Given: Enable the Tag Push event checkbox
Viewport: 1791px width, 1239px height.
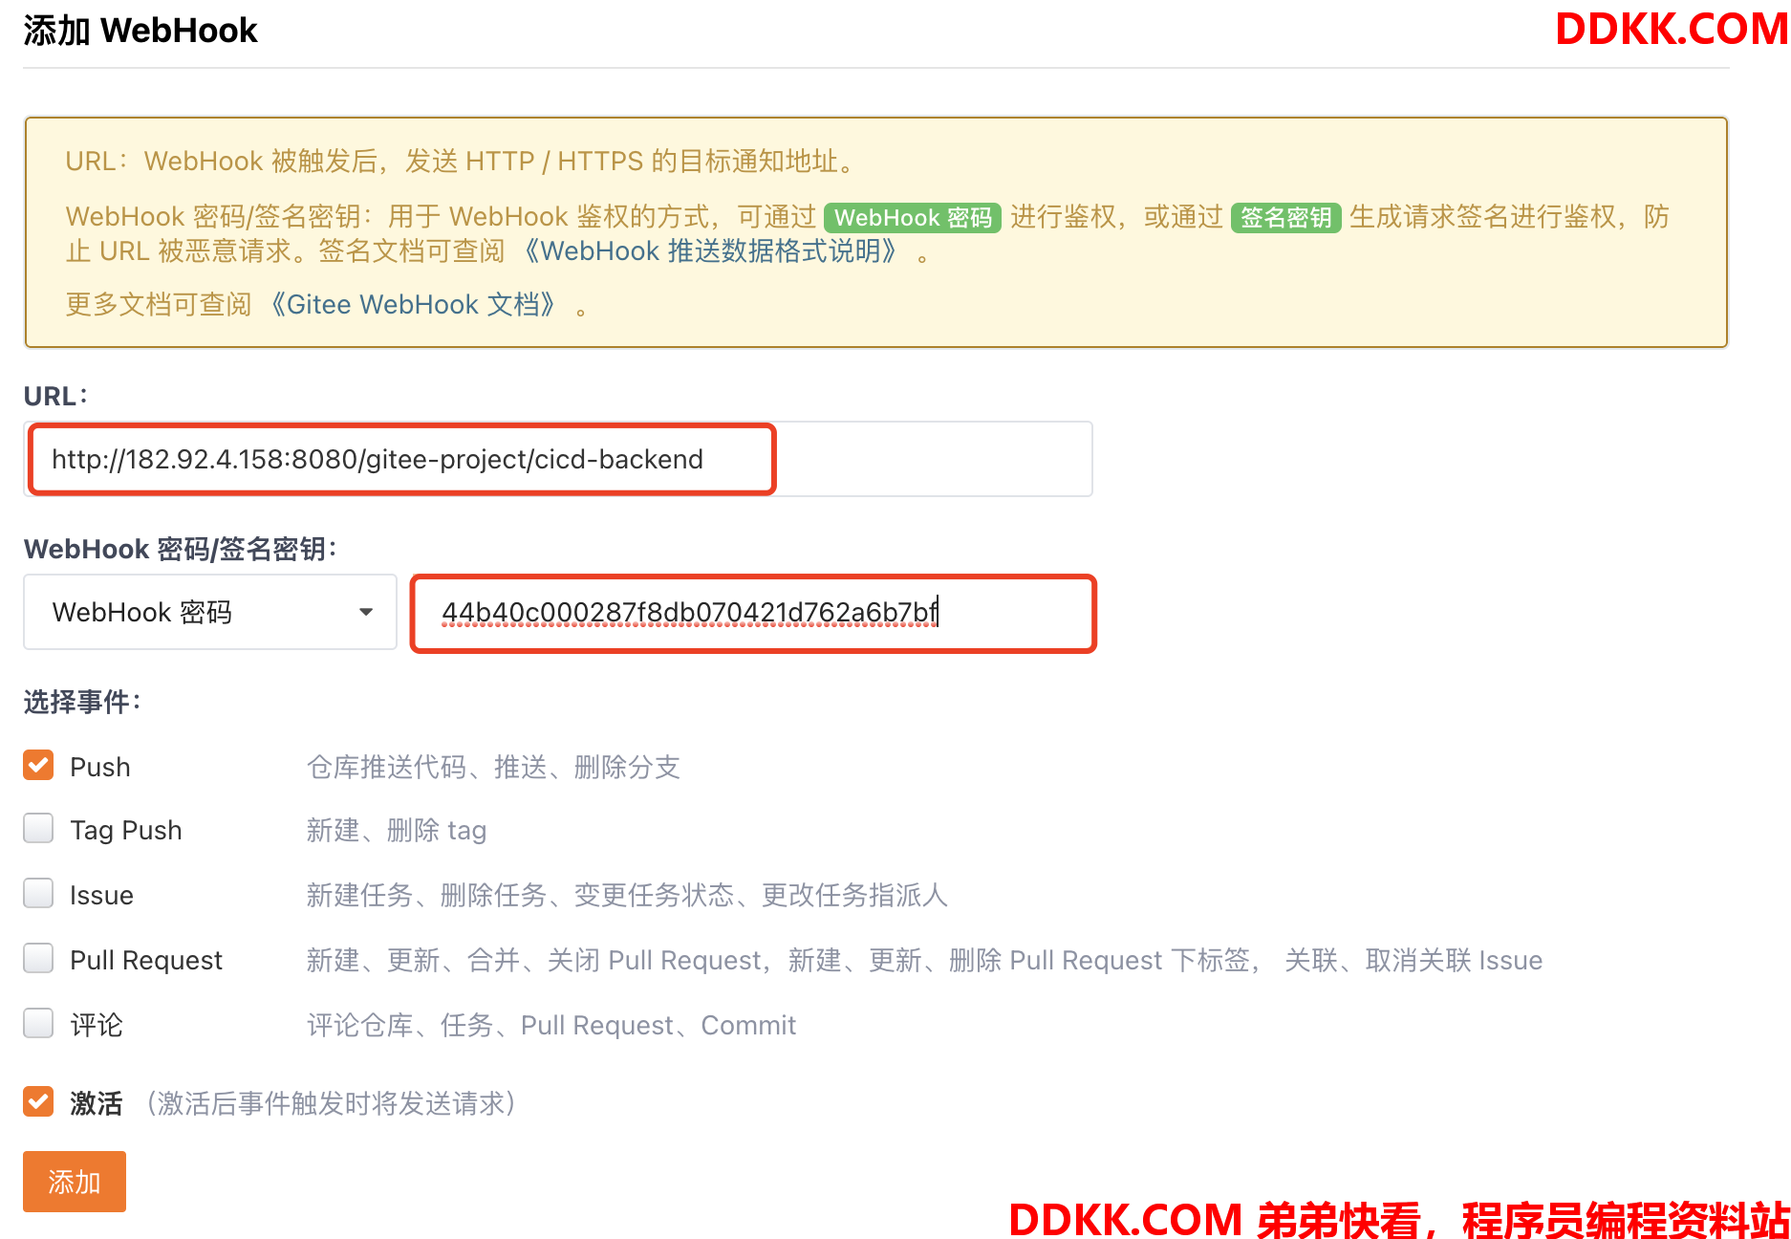Looking at the screenshot, I should point(38,828).
